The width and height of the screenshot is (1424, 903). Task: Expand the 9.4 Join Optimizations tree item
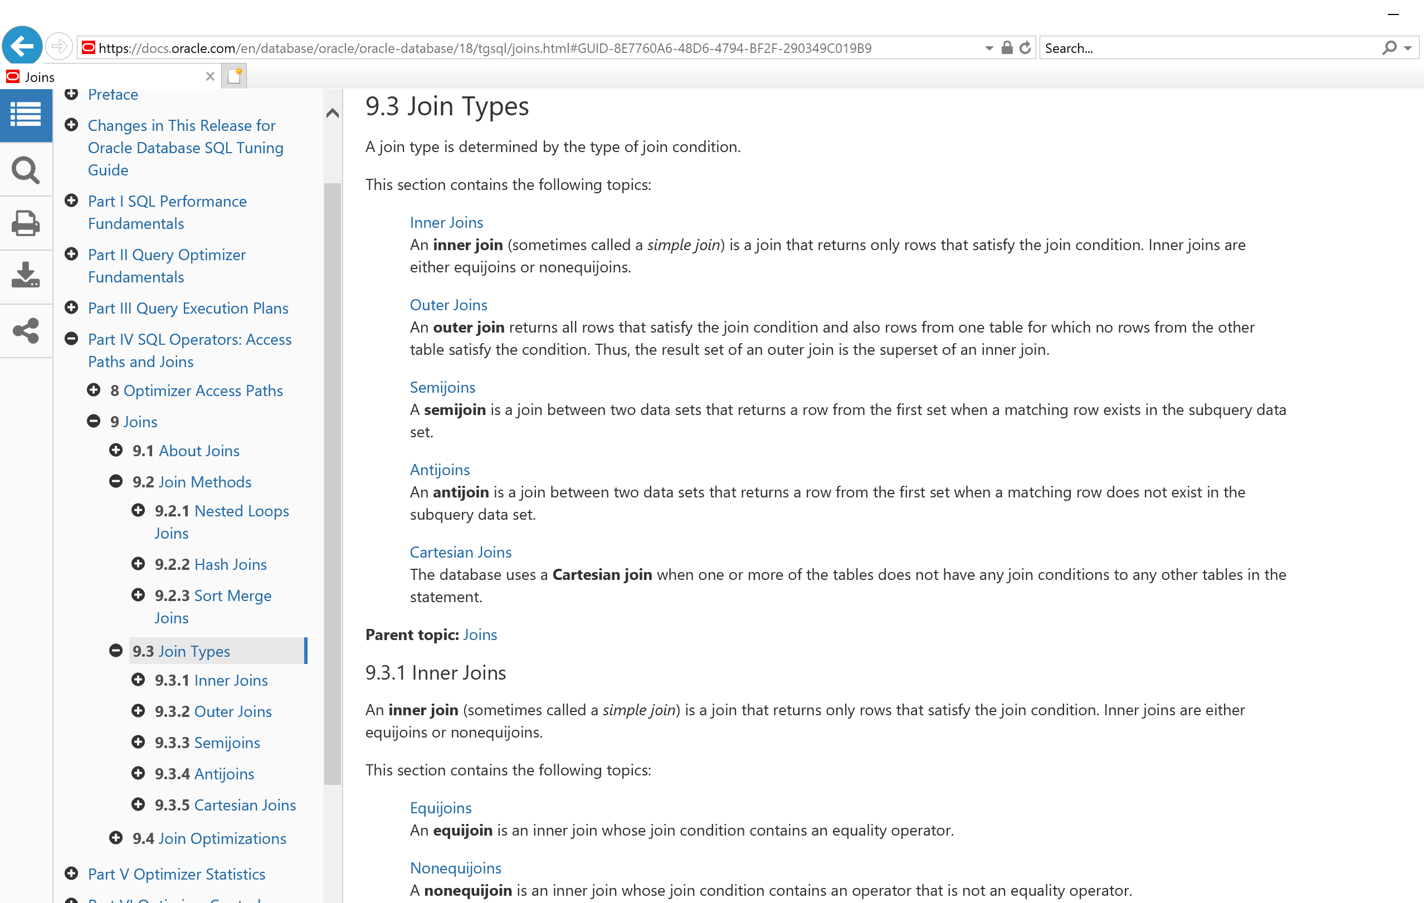point(118,838)
